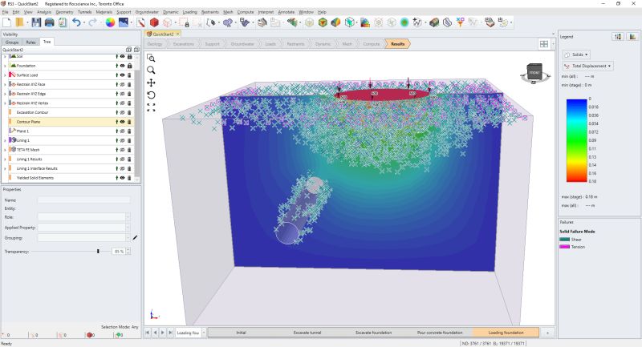Click the displacement color gradient bar
The width and height of the screenshot is (642, 347).
(576, 140)
